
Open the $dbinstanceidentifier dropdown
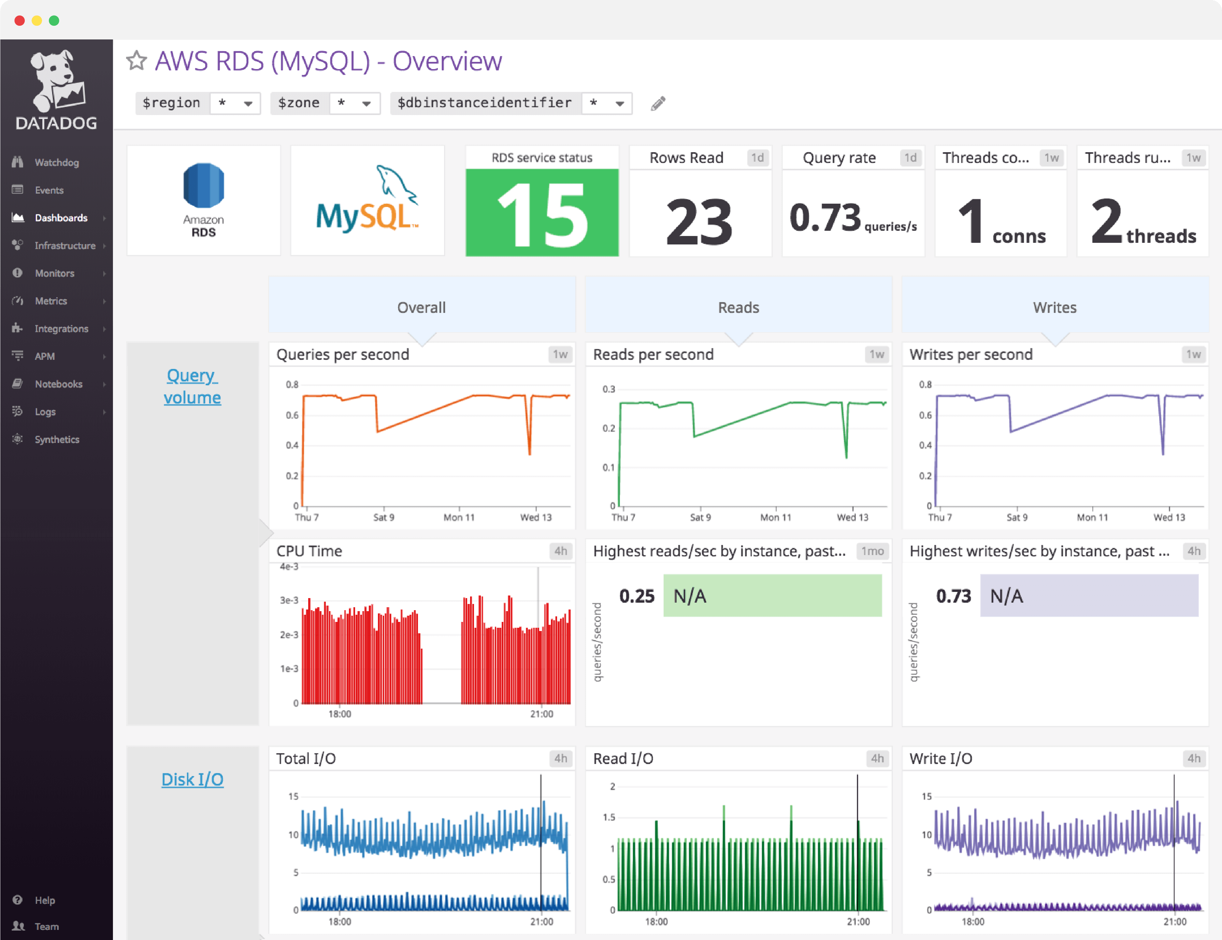pos(607,103)
